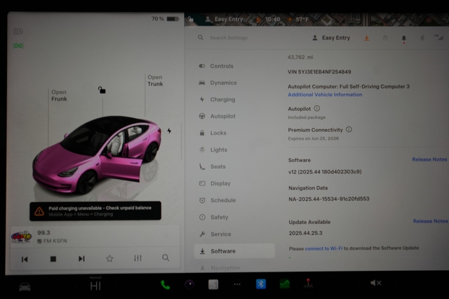449x299 pixels.
Task: Open the joystick arcade app in dock
Action: click(x=308, y=284)
